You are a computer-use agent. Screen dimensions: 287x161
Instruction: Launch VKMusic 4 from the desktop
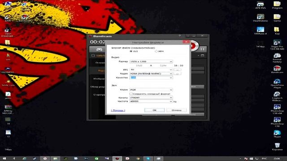pos(260,31)
